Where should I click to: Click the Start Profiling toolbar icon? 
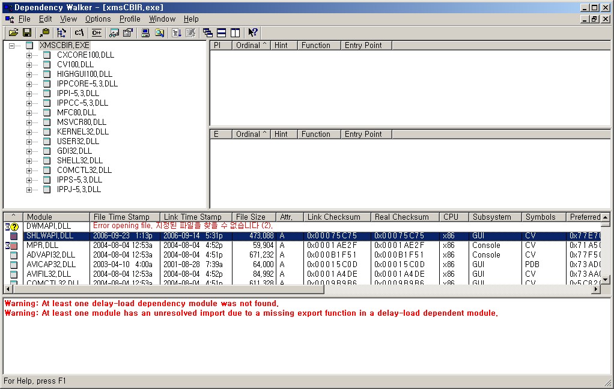177,32
